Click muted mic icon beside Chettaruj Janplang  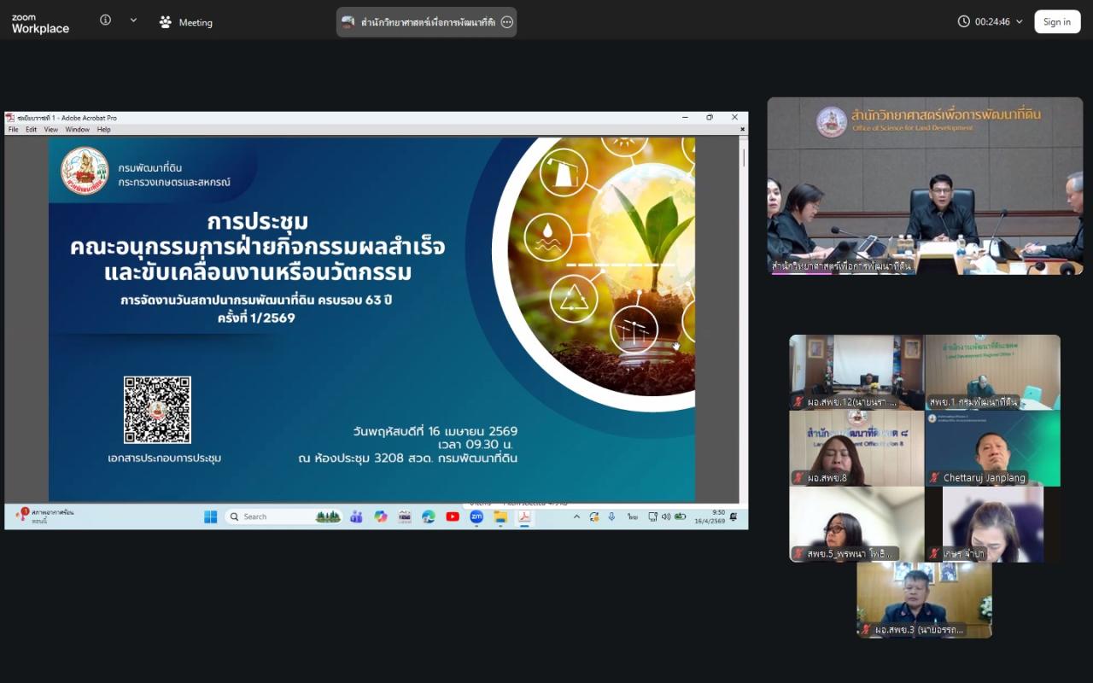(935, 478)
